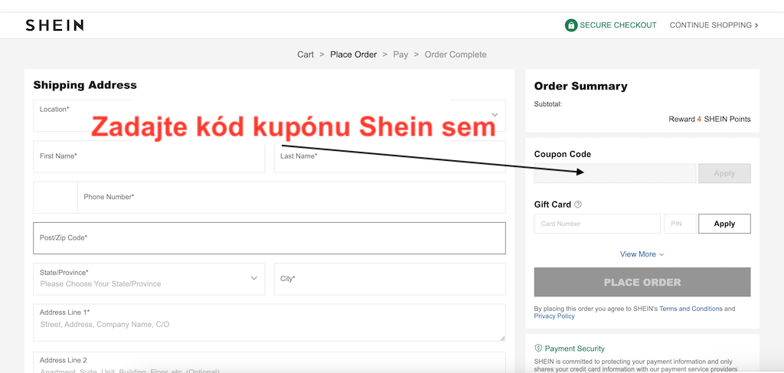
Task: Open the Location dropdown
Action: click(x=269, y=116)
